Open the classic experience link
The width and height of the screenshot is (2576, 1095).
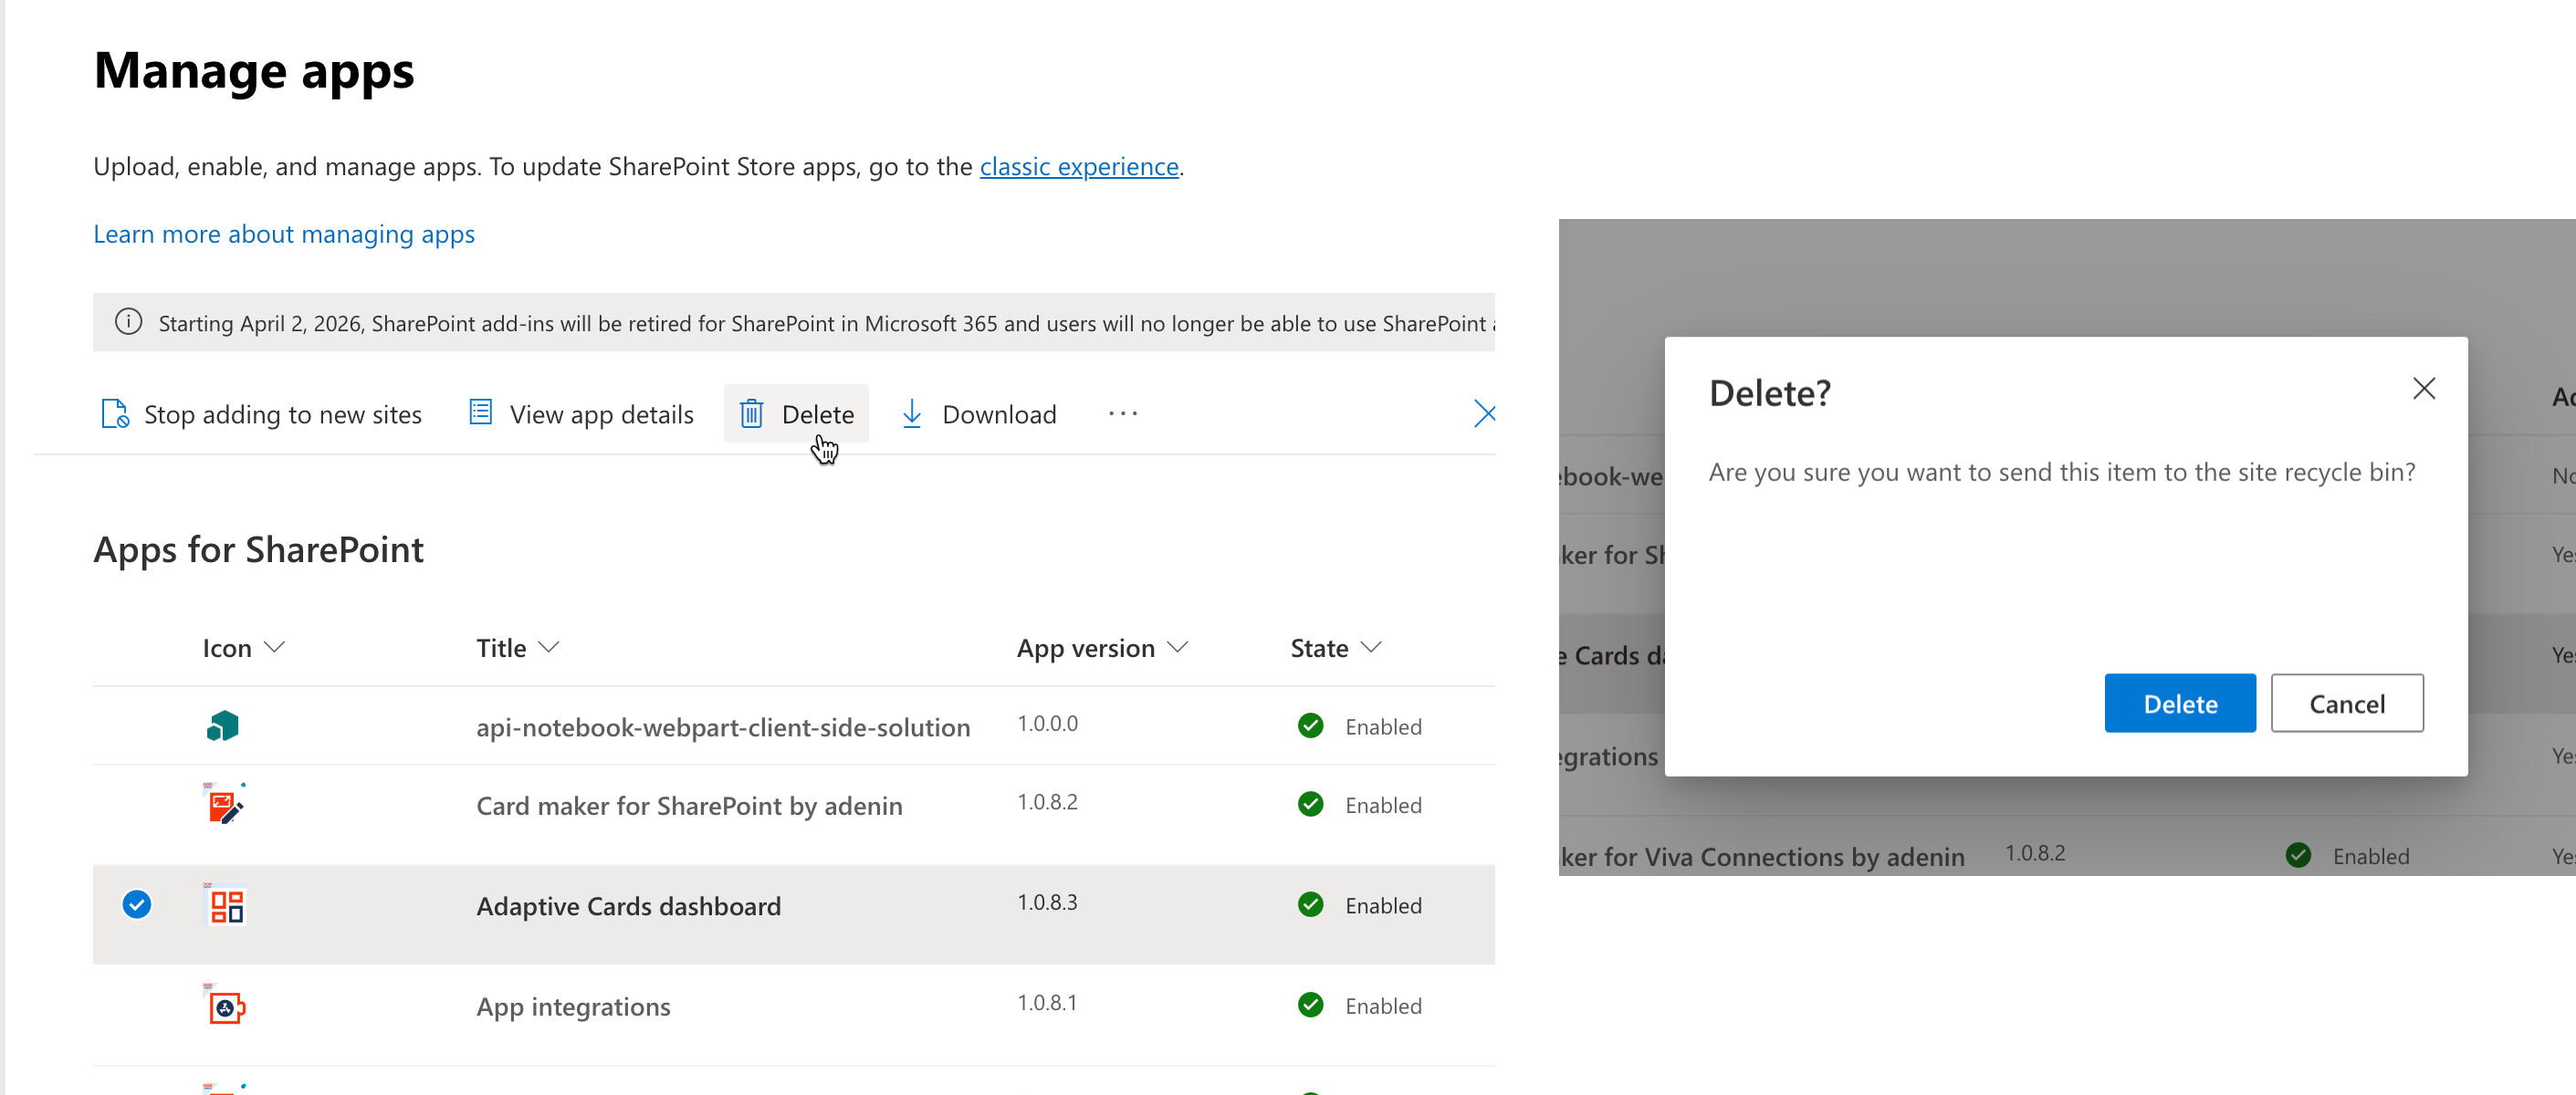1078,166
